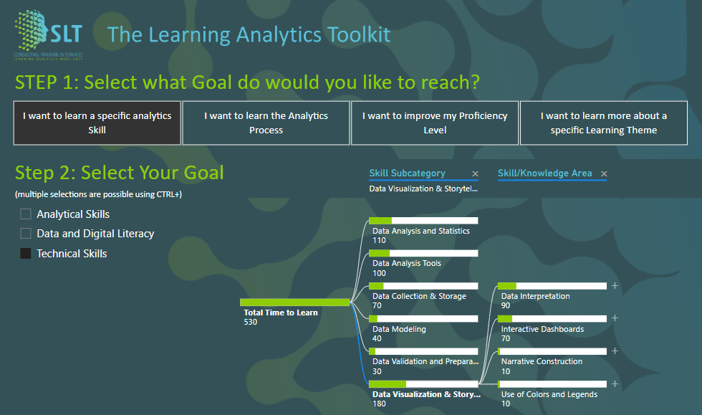Check the Data and Digital Literacy checkbox
This screenshot has height=415, width=702.
pyautogui.click(x=26, y=233)
